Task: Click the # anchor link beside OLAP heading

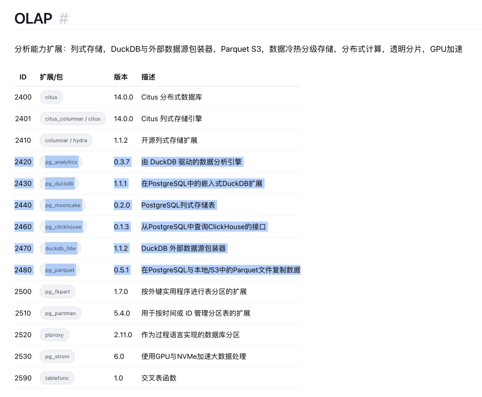Action: tap(64, 18)
